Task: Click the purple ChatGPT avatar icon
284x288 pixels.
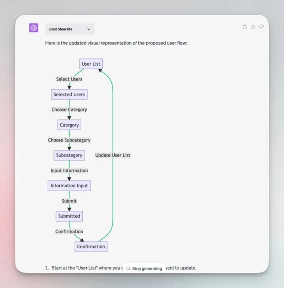Action: [x=34, y=28]
